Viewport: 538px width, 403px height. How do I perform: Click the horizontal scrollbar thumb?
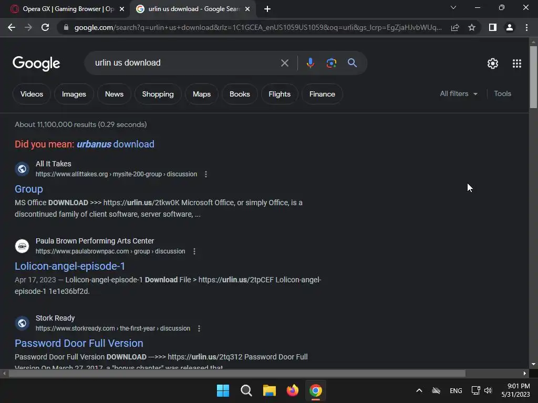[237, 373]
